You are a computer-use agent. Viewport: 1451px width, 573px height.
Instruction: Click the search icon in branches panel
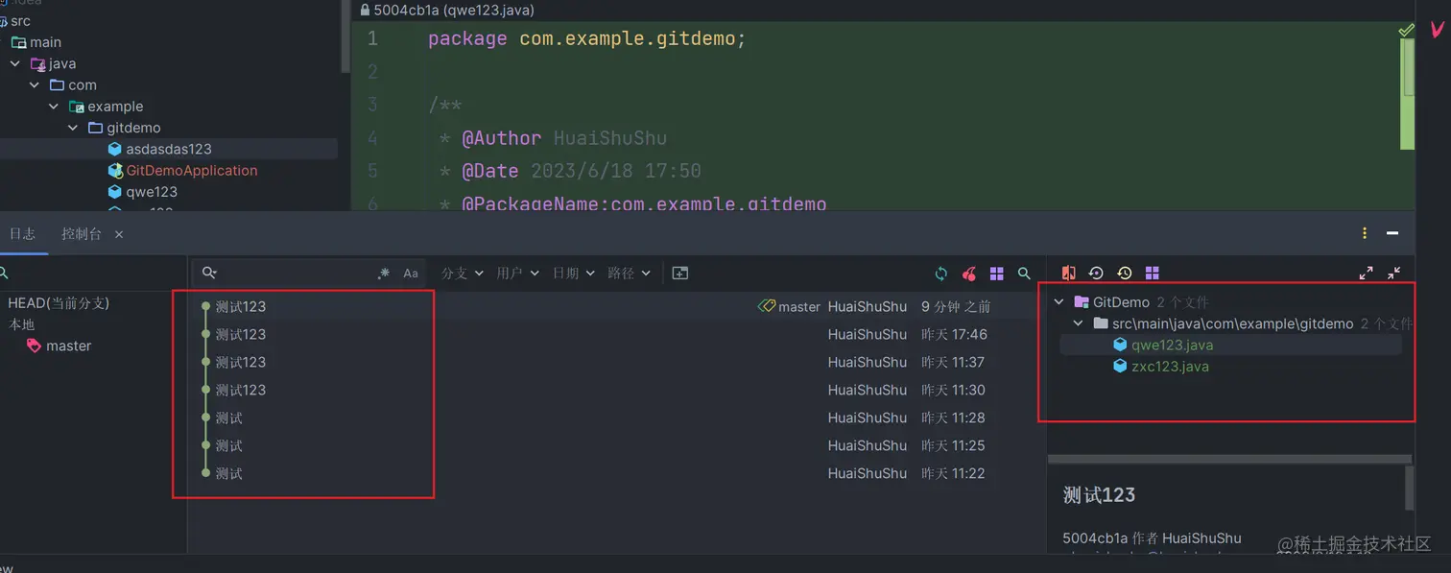point(5,274)
